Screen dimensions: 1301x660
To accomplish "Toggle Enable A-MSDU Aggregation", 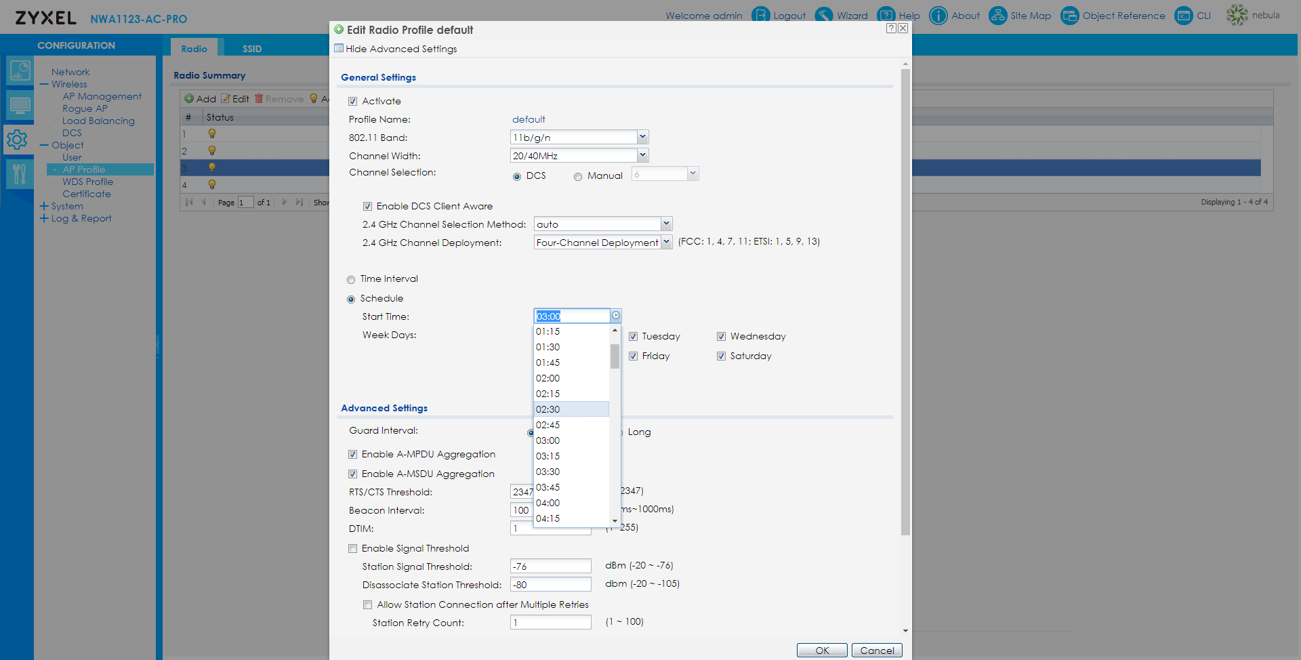I will click(x=352, y=474).
